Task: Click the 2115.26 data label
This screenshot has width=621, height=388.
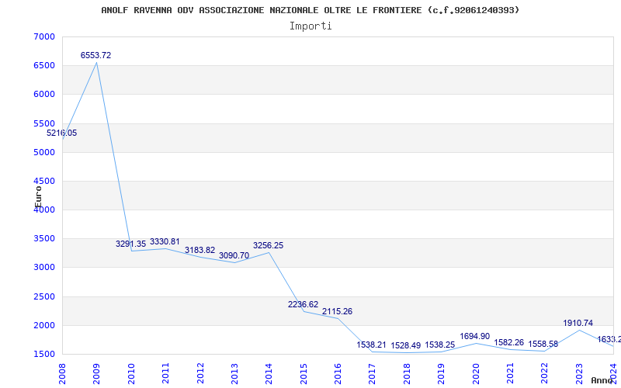Action: click(337, 311)
